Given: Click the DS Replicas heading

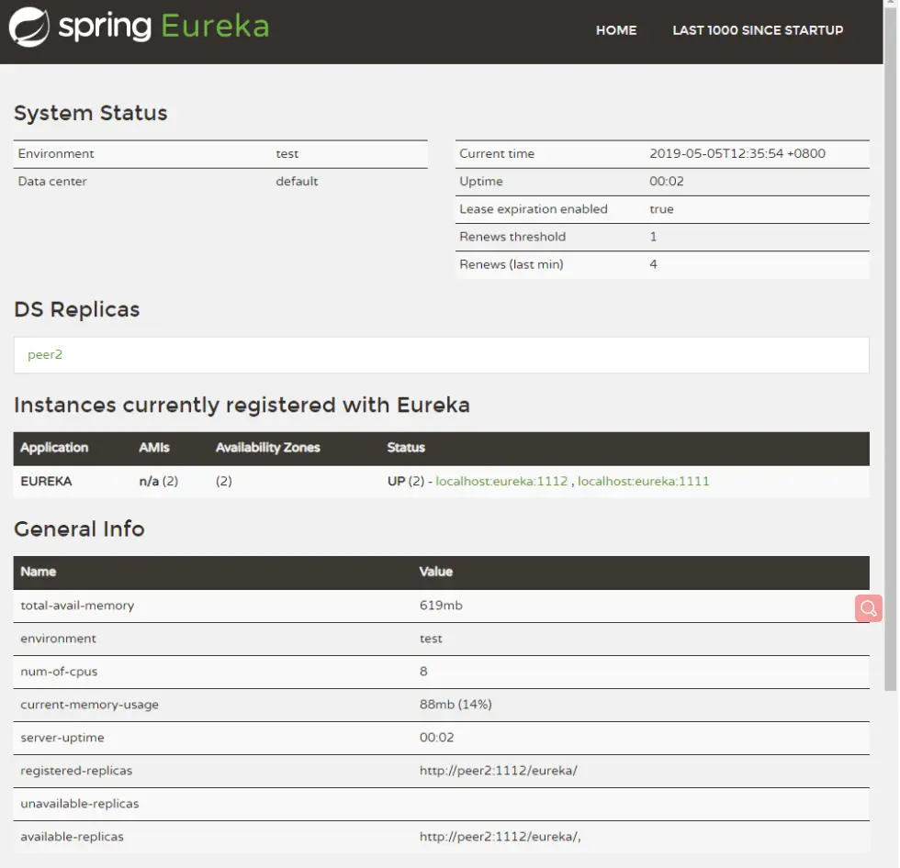Looking at the screenshot, I should coord(77,309).
